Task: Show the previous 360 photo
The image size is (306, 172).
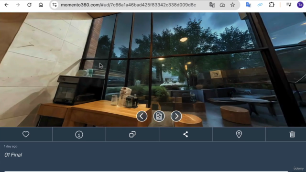Action: (x=142, y=116)
